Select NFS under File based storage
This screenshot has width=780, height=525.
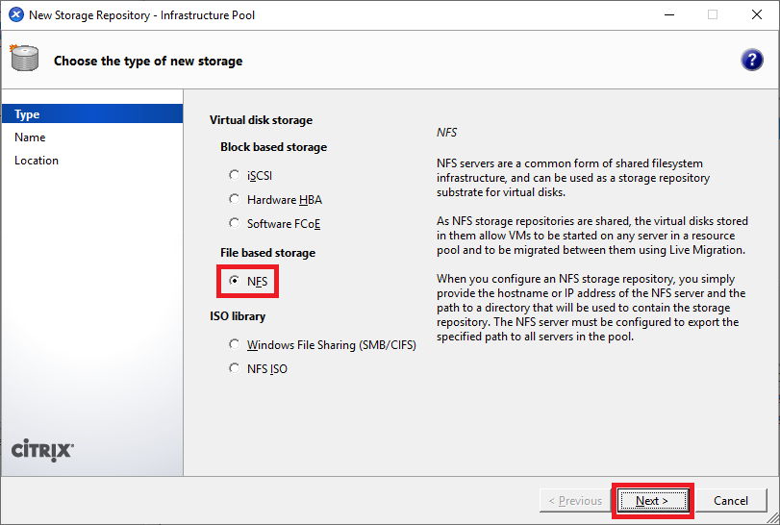coord(235,282)
